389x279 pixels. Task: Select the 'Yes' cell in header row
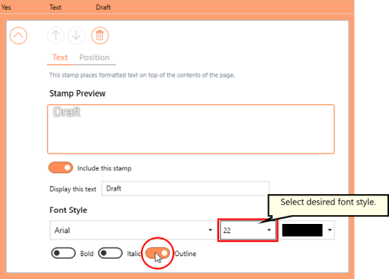tap(6, 7)
